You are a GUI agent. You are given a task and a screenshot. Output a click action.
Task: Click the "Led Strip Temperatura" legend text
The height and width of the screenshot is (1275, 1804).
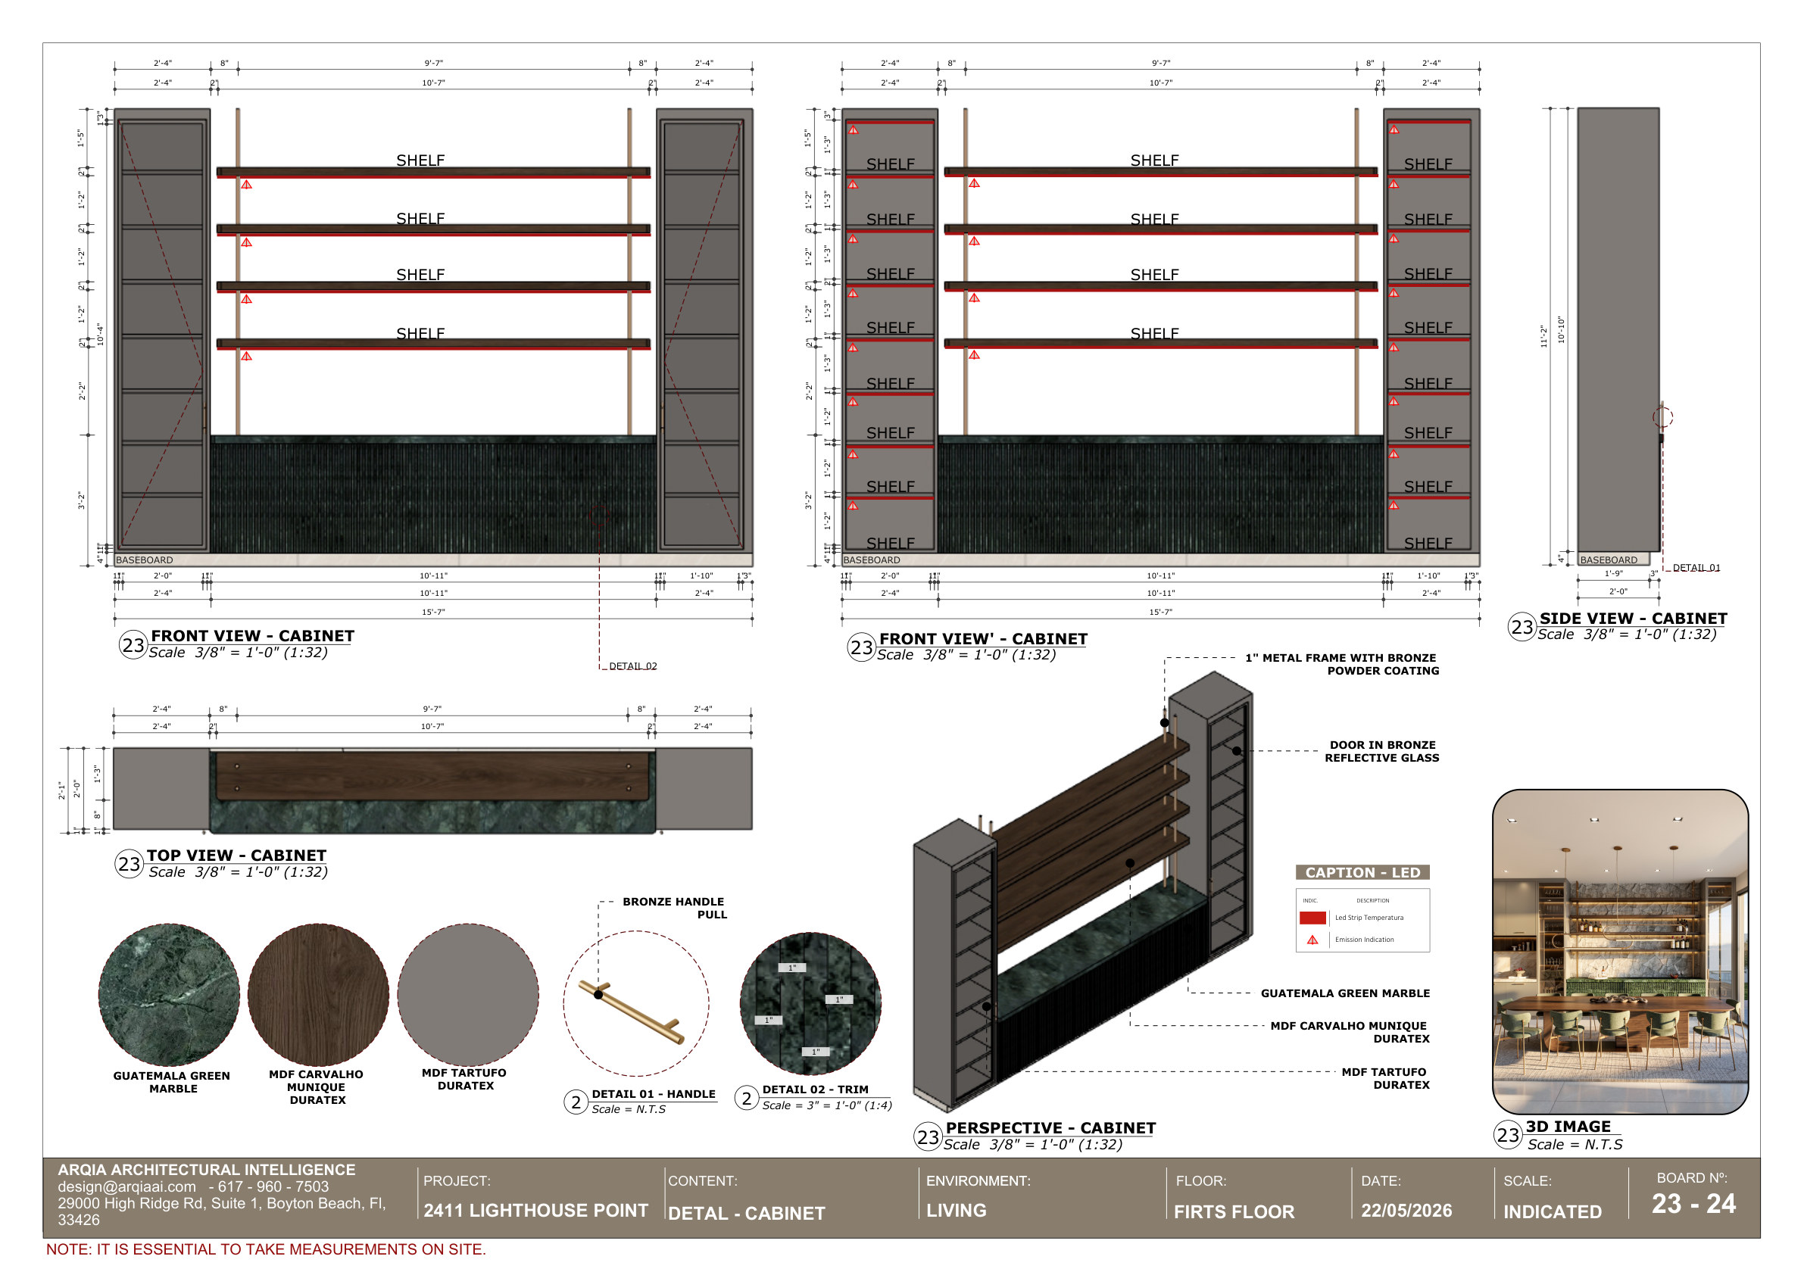click(1369, 918)
